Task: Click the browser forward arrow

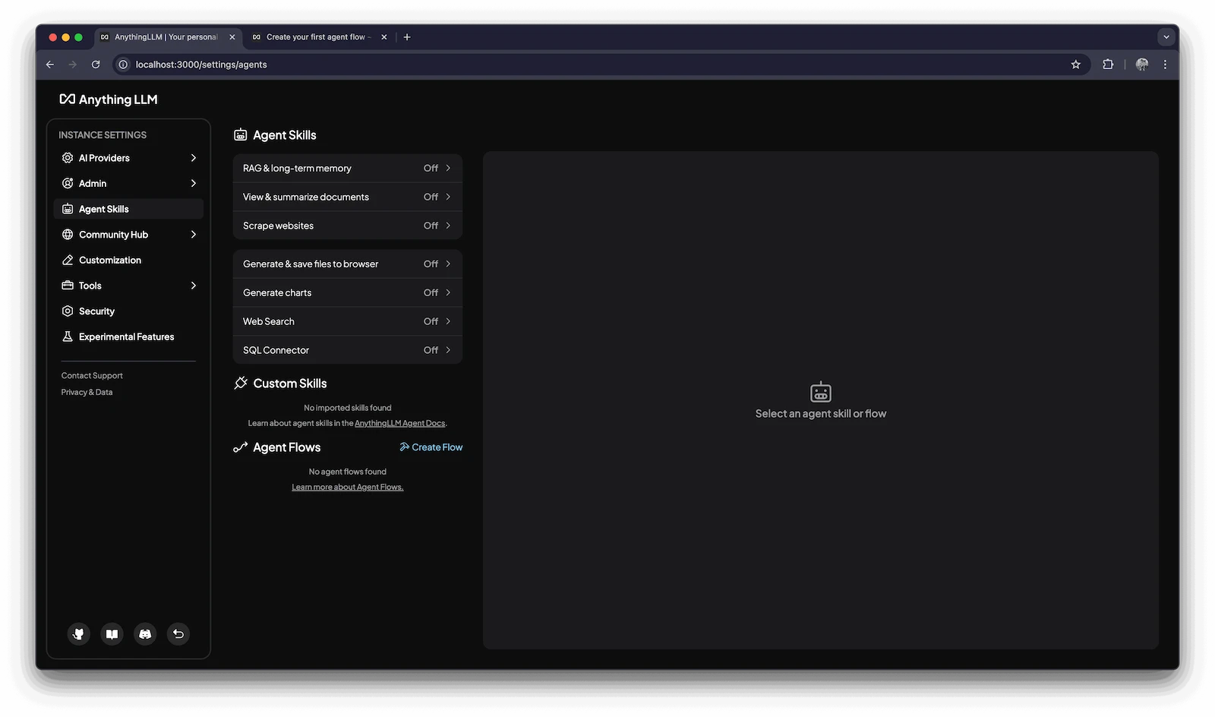Action: coord(73,65)
